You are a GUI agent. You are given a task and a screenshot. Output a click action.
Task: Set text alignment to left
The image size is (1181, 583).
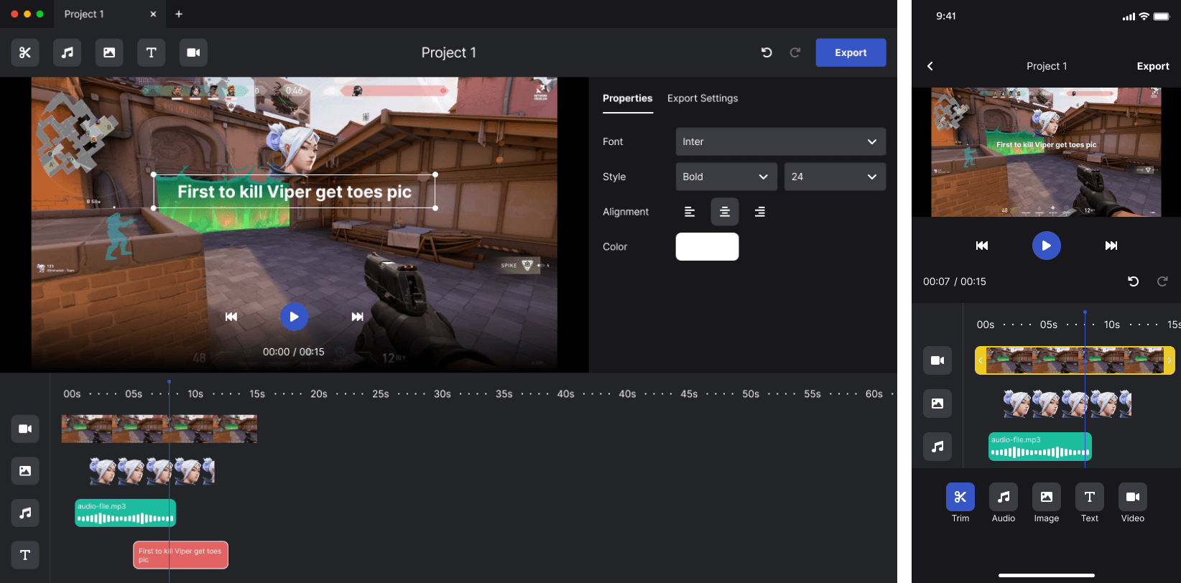pyautogui.click(x=690, y=212)
